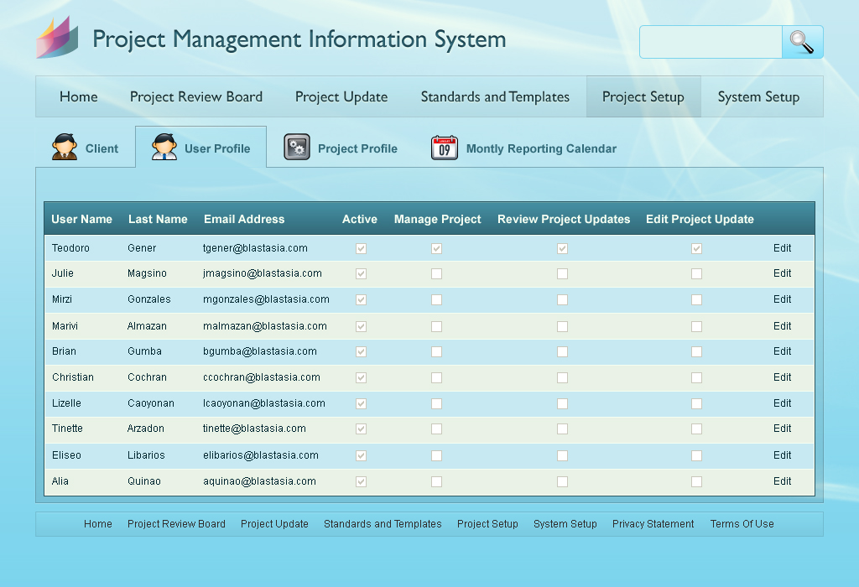Click the Last Name column header

(158, 219)
